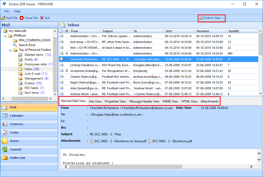Image resolution: width=263 pixels, height=177 pixels.
Task: Click the Journal green book icon
Action: coord(5,149)
